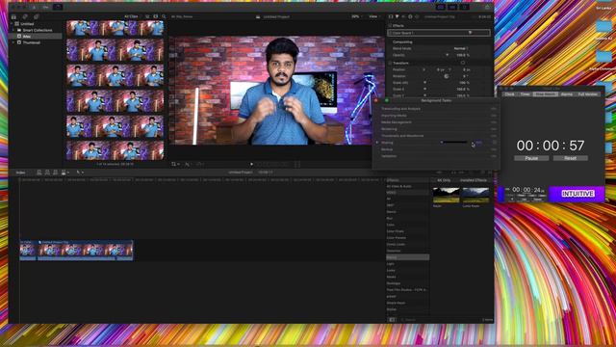This screenshot has width=616, height=347.
Task: Open the Installed Effects dropdown
Action: [475, 180]
